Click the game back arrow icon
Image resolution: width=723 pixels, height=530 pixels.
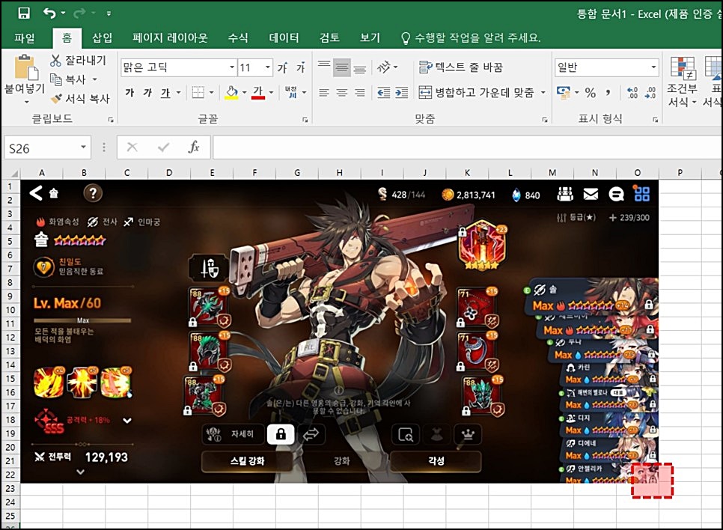(x=36, y=193)
